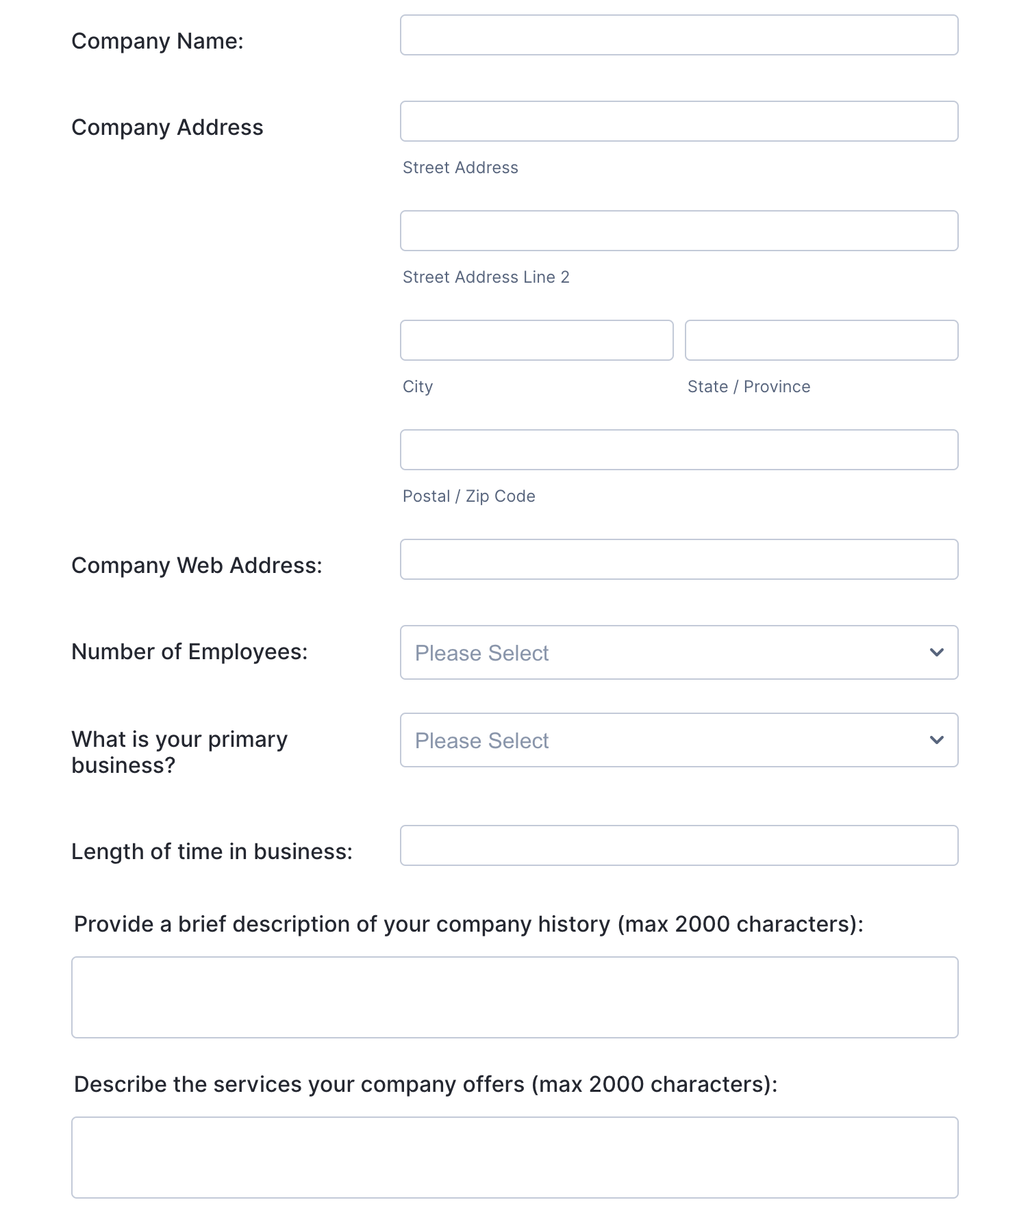The width and height of the screenshot is (1030, 1213).
Task: Click the "Number of Employees:" label
Action: pyautogui.click(x=190, y=652)
